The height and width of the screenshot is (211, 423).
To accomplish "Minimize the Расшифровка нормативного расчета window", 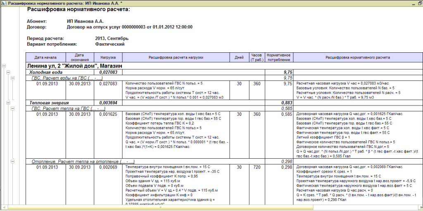I will pos(413,3).
